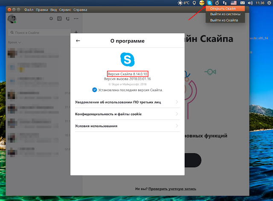Open the system gear menu in top panel
273x201 pixels.
tap(269, 3)
